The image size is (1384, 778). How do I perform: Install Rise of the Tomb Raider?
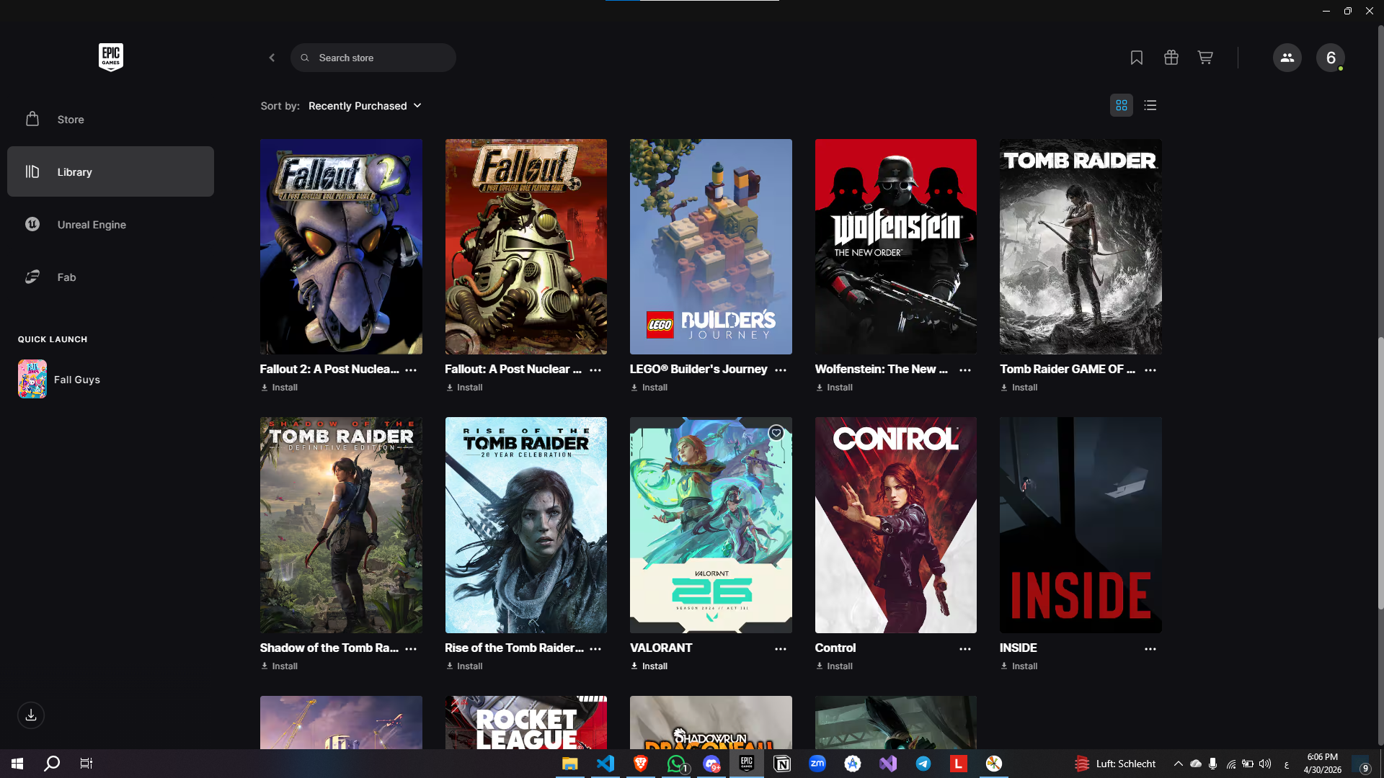coord(464,666)
